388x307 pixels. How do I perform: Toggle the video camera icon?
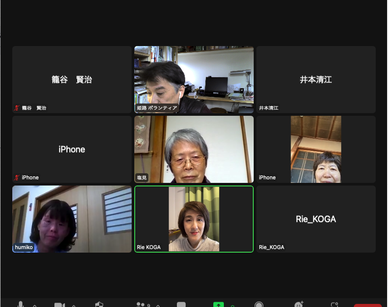point(59,305)
